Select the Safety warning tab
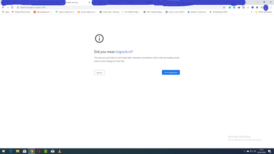This screenshot has width=274, height=154. pos(78,3)
